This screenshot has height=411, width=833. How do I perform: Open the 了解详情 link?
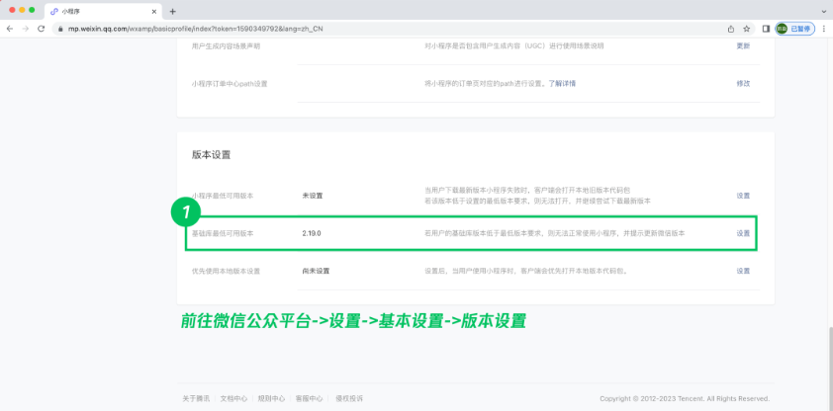562,83
